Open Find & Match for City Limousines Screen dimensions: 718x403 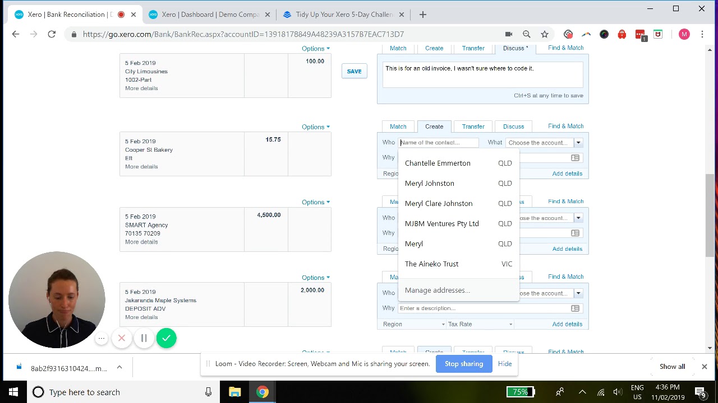565,48
